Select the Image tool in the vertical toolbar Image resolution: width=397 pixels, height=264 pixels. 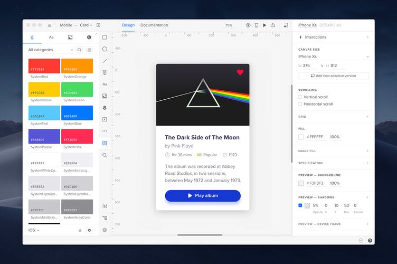pos(105,96)
